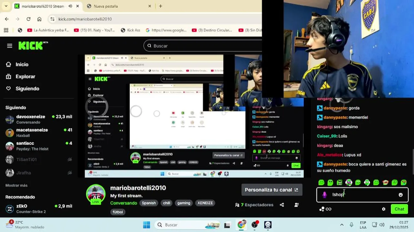Screen dimensions: 414x232
Task: Click the chat message input box
Action: (362, 195)
